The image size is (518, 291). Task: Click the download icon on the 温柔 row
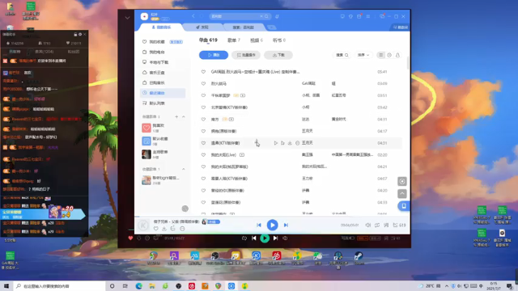290,143
